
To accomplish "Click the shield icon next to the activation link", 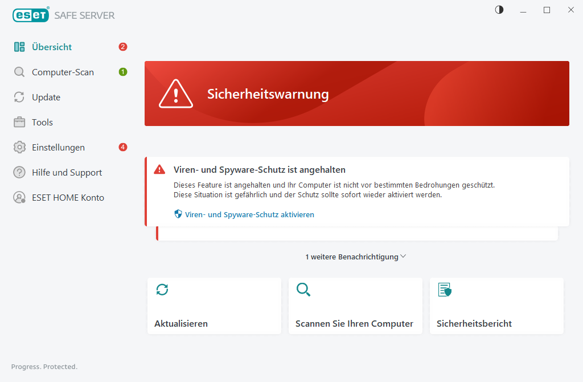I will pyautogui.click(x=177, y=214).
